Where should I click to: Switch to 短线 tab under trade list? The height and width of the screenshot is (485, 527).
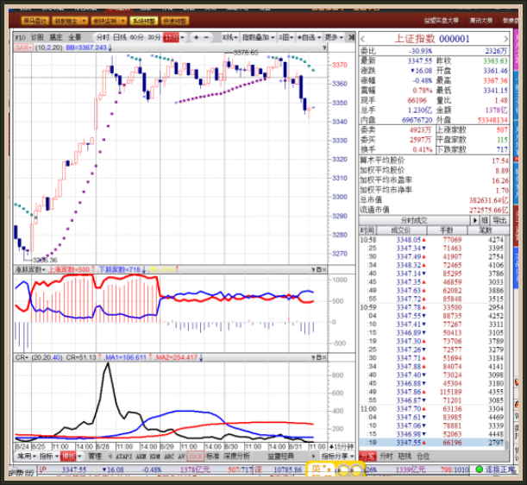[405, 456]
